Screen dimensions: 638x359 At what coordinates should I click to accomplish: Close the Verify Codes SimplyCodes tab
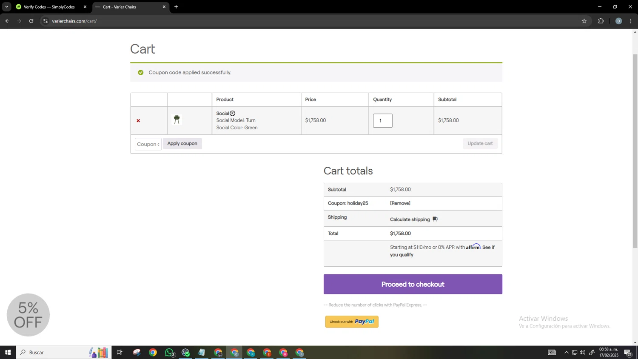pos(85,7)
